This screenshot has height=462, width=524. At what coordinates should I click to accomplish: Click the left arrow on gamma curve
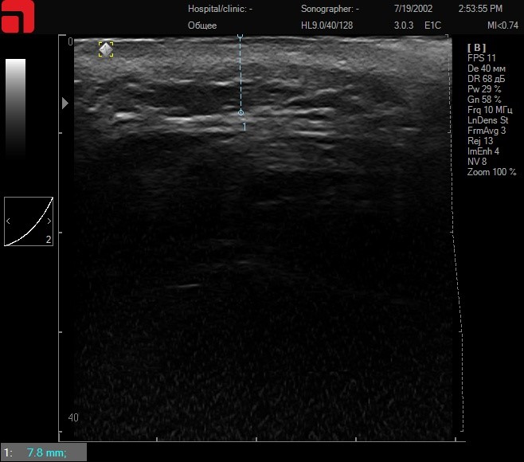click(9, 221)
